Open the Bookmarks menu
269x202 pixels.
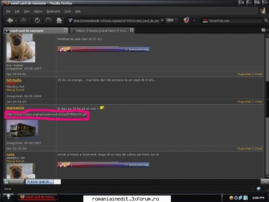53,12
